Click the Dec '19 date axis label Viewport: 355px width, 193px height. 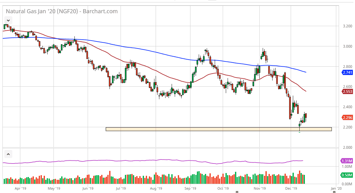tap(291, 188)
